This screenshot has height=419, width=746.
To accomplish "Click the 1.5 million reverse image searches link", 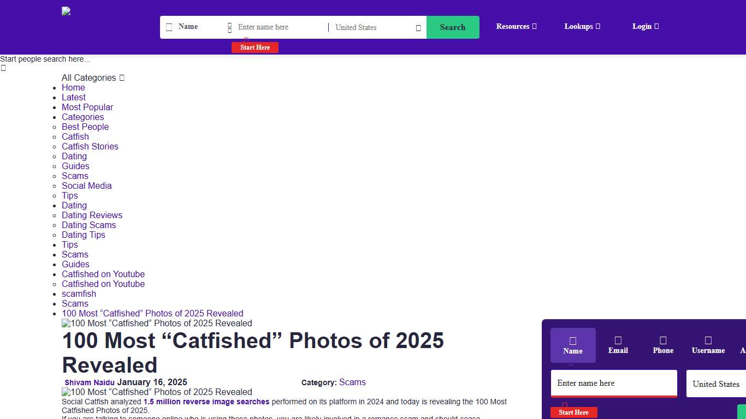I will coord(206,402).
